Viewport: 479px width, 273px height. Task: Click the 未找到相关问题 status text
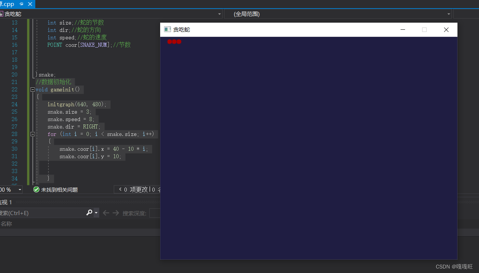[x=59, y=190]
